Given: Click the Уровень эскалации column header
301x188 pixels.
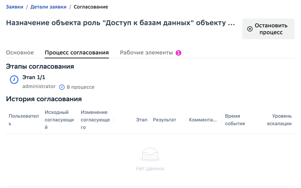Looking at the screenshot, I should 279,120.
